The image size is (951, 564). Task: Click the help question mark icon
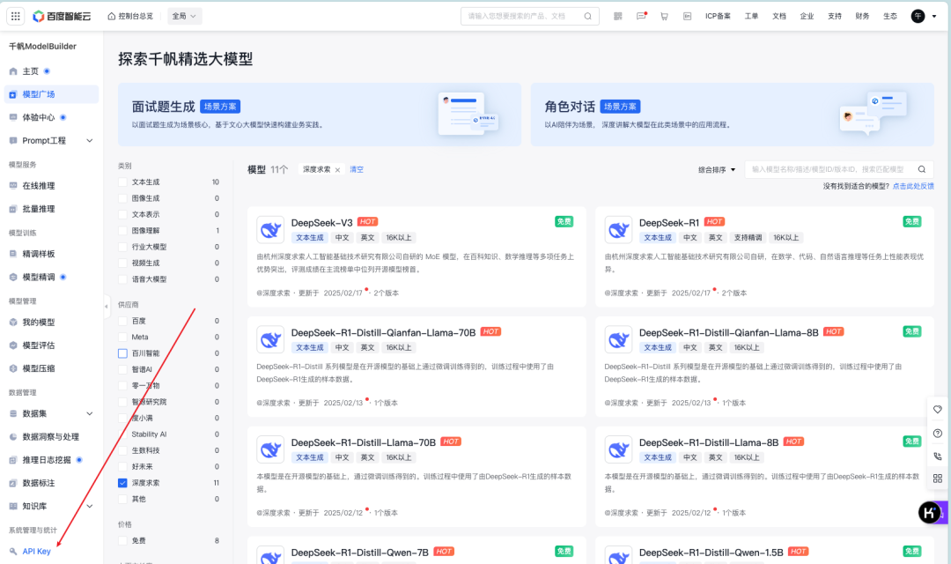(938, 433)
